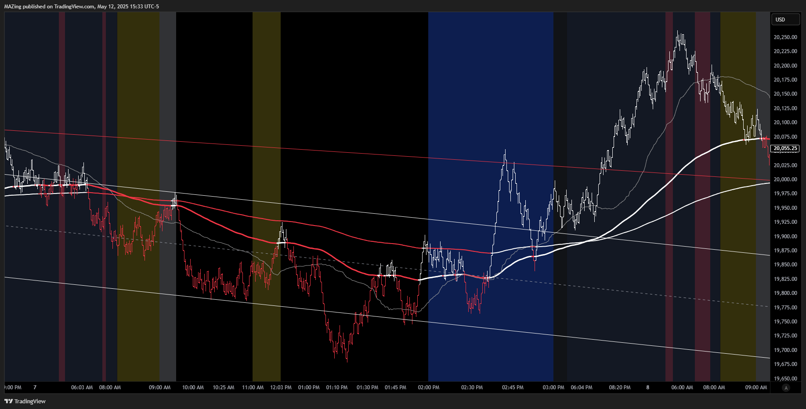The height and width of the screenshot is (409, 806).
Task: Click the 20,250.00 price axis label
Action: (x=785, y=37)
